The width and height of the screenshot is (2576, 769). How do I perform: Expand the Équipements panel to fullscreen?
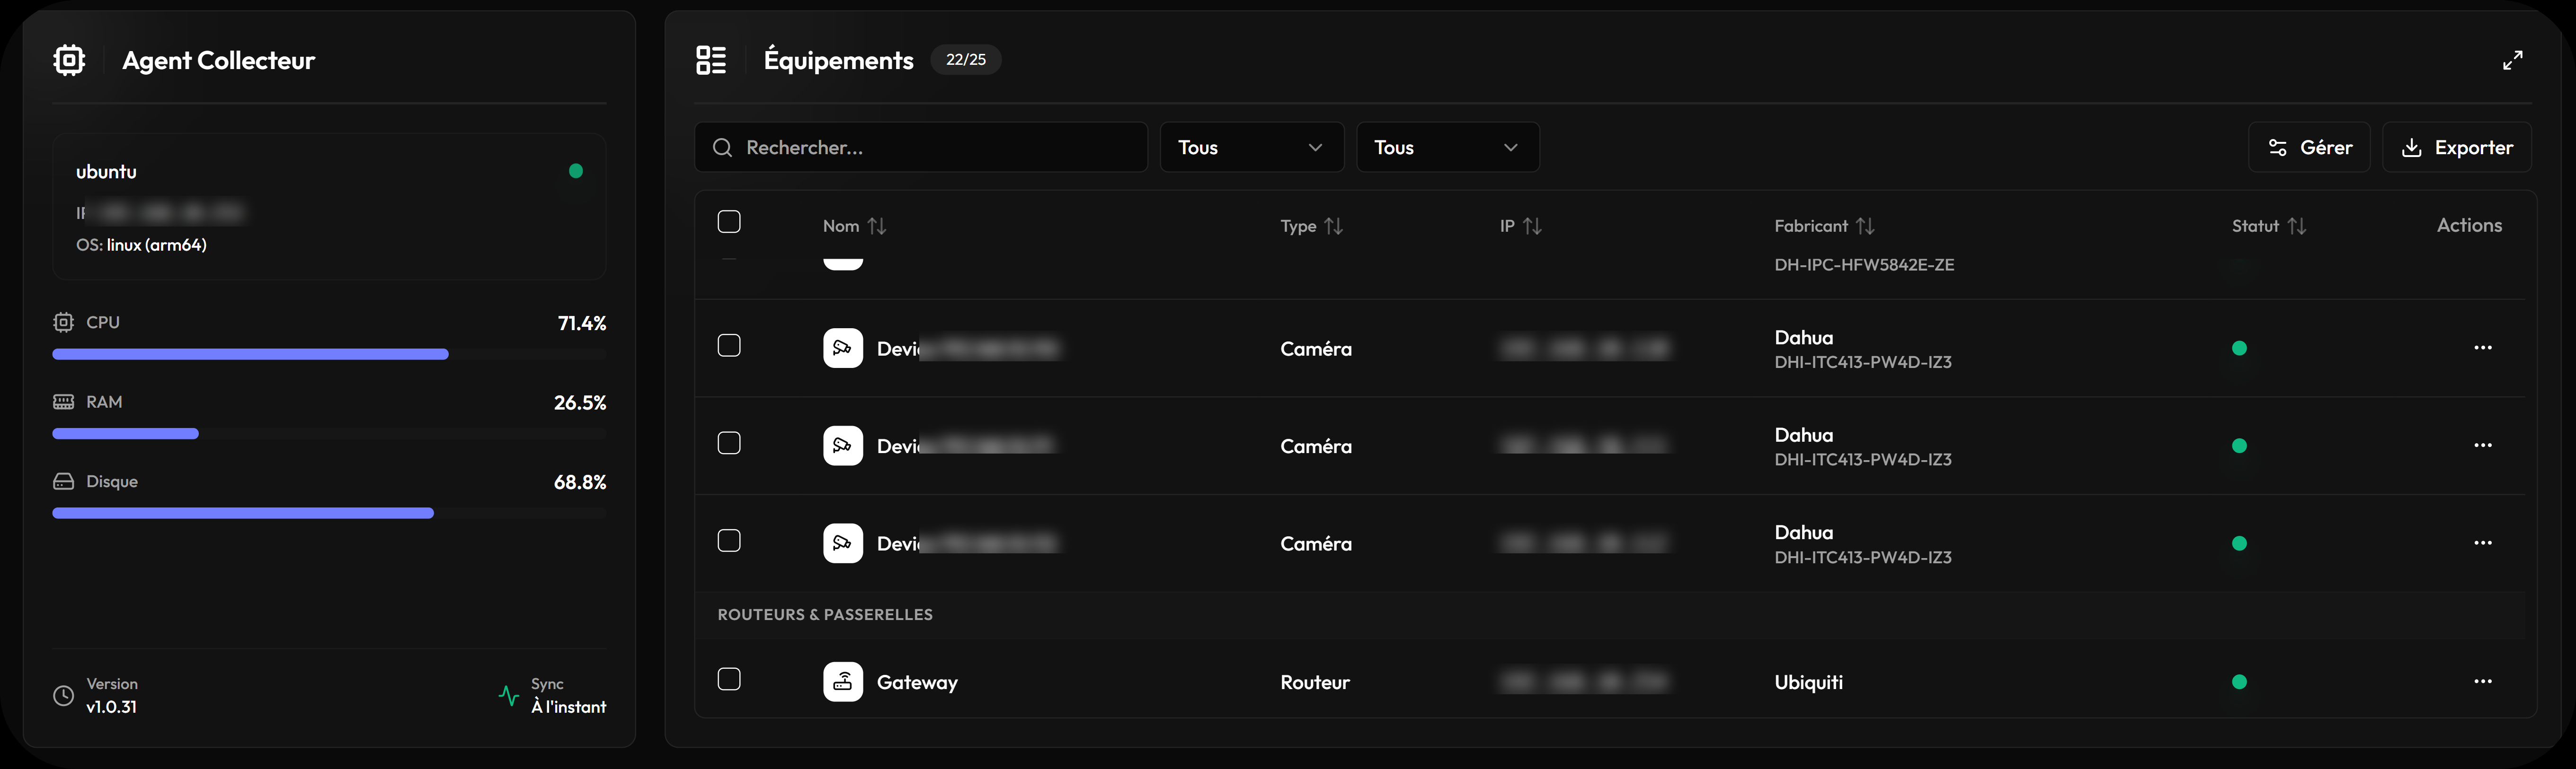pos(2512,60)
